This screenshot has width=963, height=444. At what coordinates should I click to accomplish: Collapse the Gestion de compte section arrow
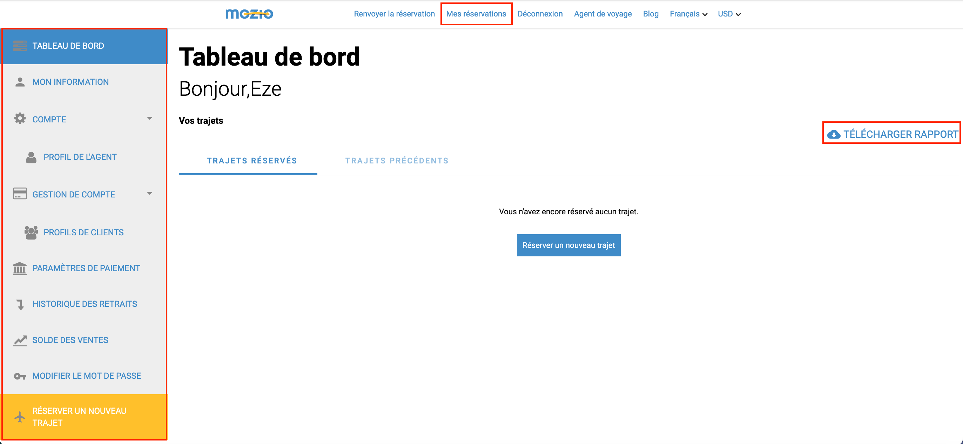pyautogui.click(x=149, y=194)
